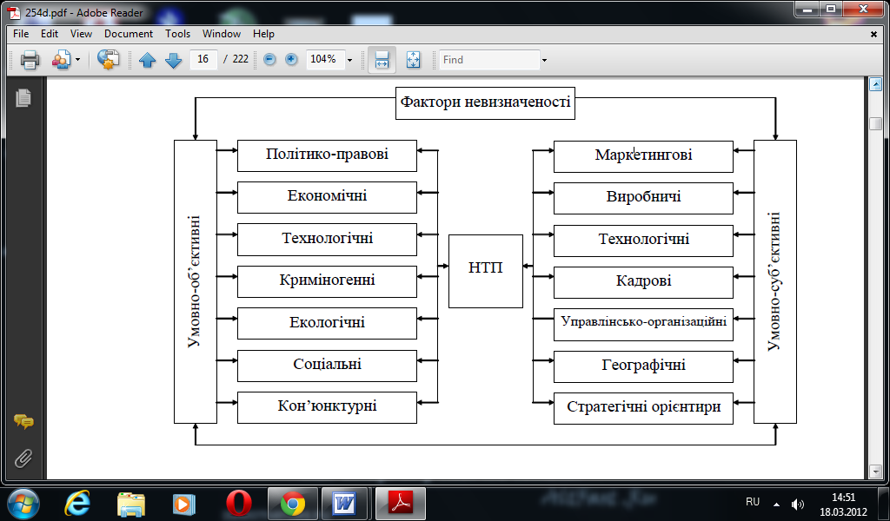Toggle the fit width scrolling mode
The height and width of the screenshot is (521, 890).
point(382,60)
